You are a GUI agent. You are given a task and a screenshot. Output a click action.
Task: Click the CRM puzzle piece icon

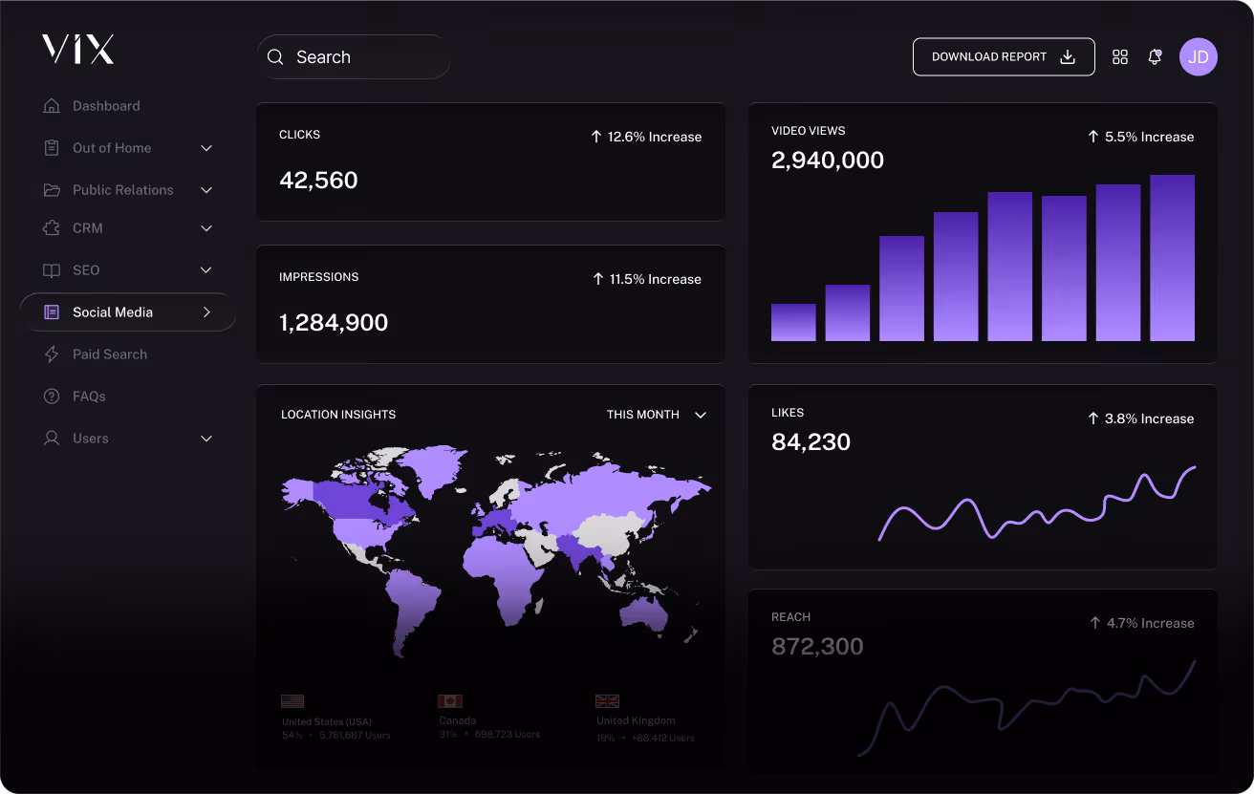click(x=52, y=228)
